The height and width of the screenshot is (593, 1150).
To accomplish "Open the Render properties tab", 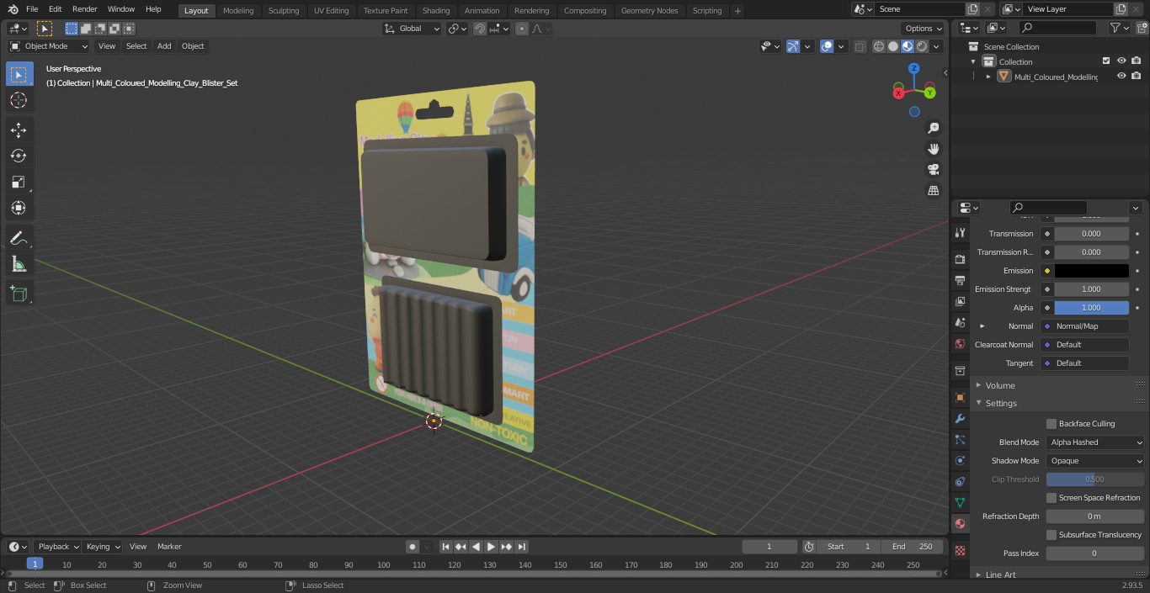I will click(x=960, y=259).
